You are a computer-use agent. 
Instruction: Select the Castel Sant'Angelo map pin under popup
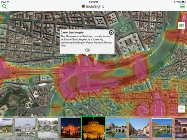[x=87, y=59]
